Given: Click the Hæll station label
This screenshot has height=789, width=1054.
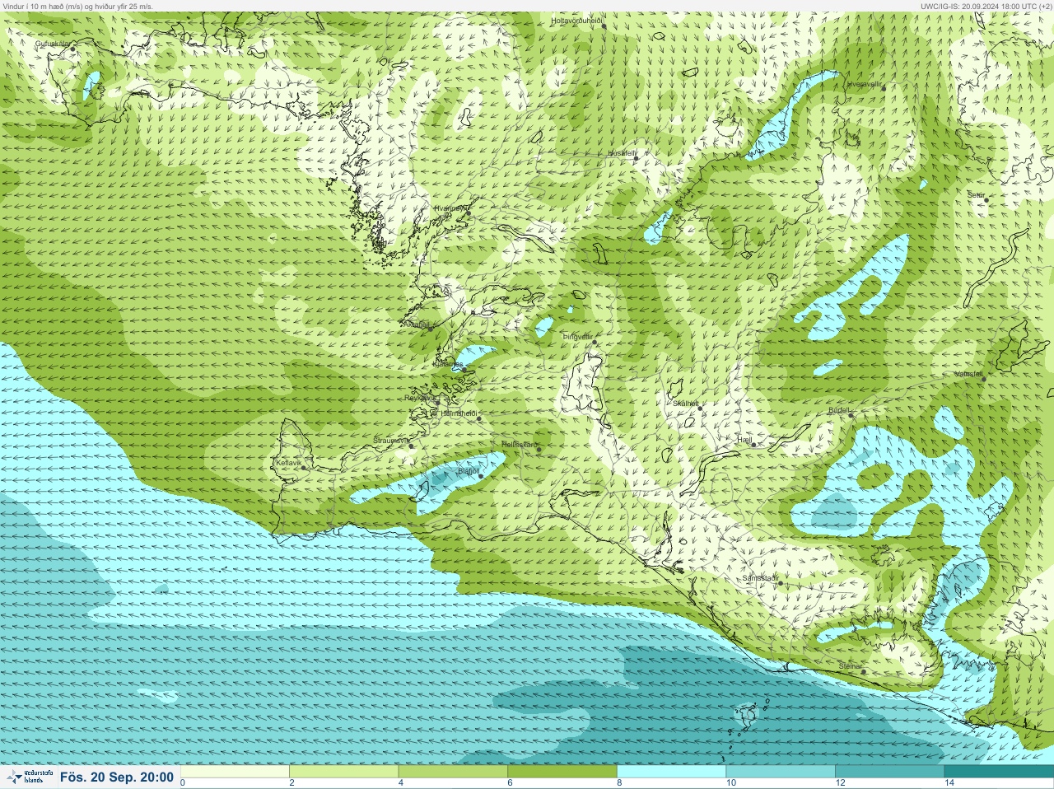Looking at the screenshot, I should [x=744, y=441].
